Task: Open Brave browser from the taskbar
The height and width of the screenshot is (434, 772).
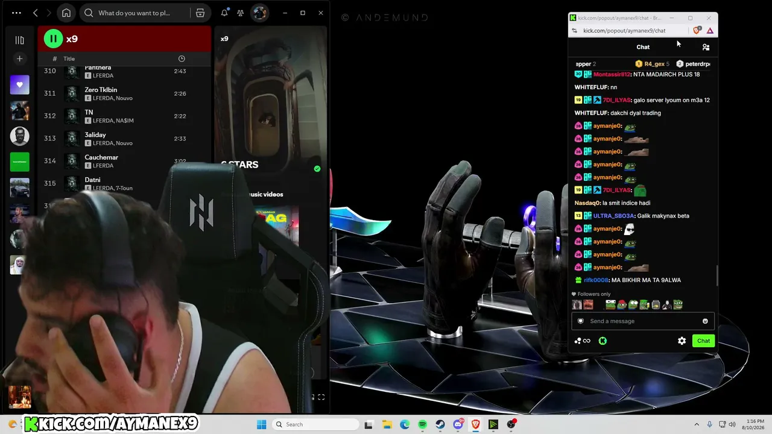Action: pyautogui.click(x=476, y=424)
